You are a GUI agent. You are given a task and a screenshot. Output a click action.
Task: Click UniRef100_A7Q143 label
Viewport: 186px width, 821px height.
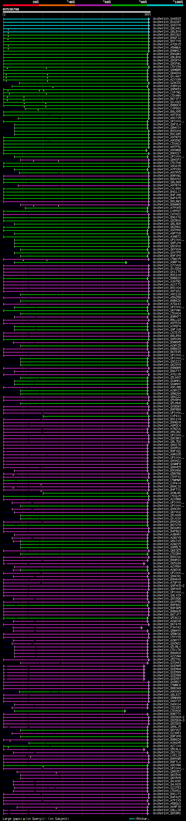pyautogui.click(x=167, y=304)
